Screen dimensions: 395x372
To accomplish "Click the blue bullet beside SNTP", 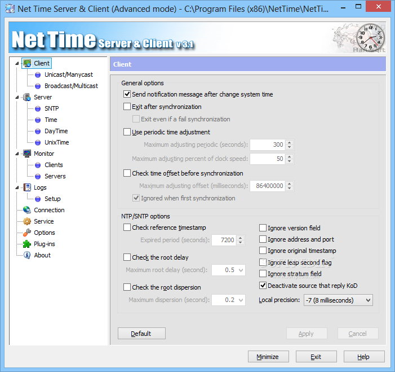I will click(x=38, y=108).
